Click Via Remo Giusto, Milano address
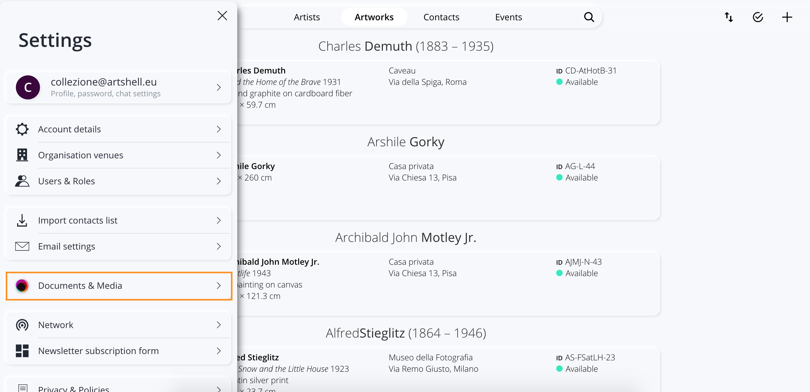The height and width of the screenshot is (392, 810). pyautogui.click(x=434, y=369)
